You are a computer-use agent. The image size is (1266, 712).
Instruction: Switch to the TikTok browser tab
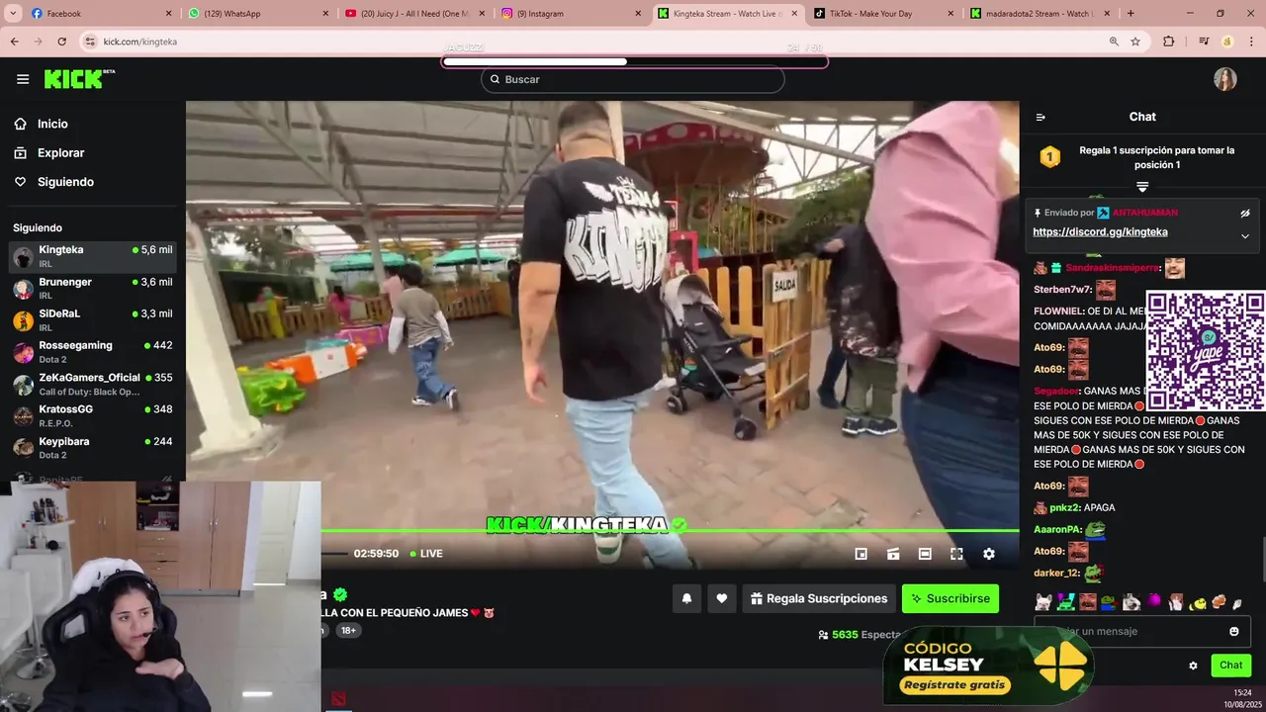click(884, 14)
